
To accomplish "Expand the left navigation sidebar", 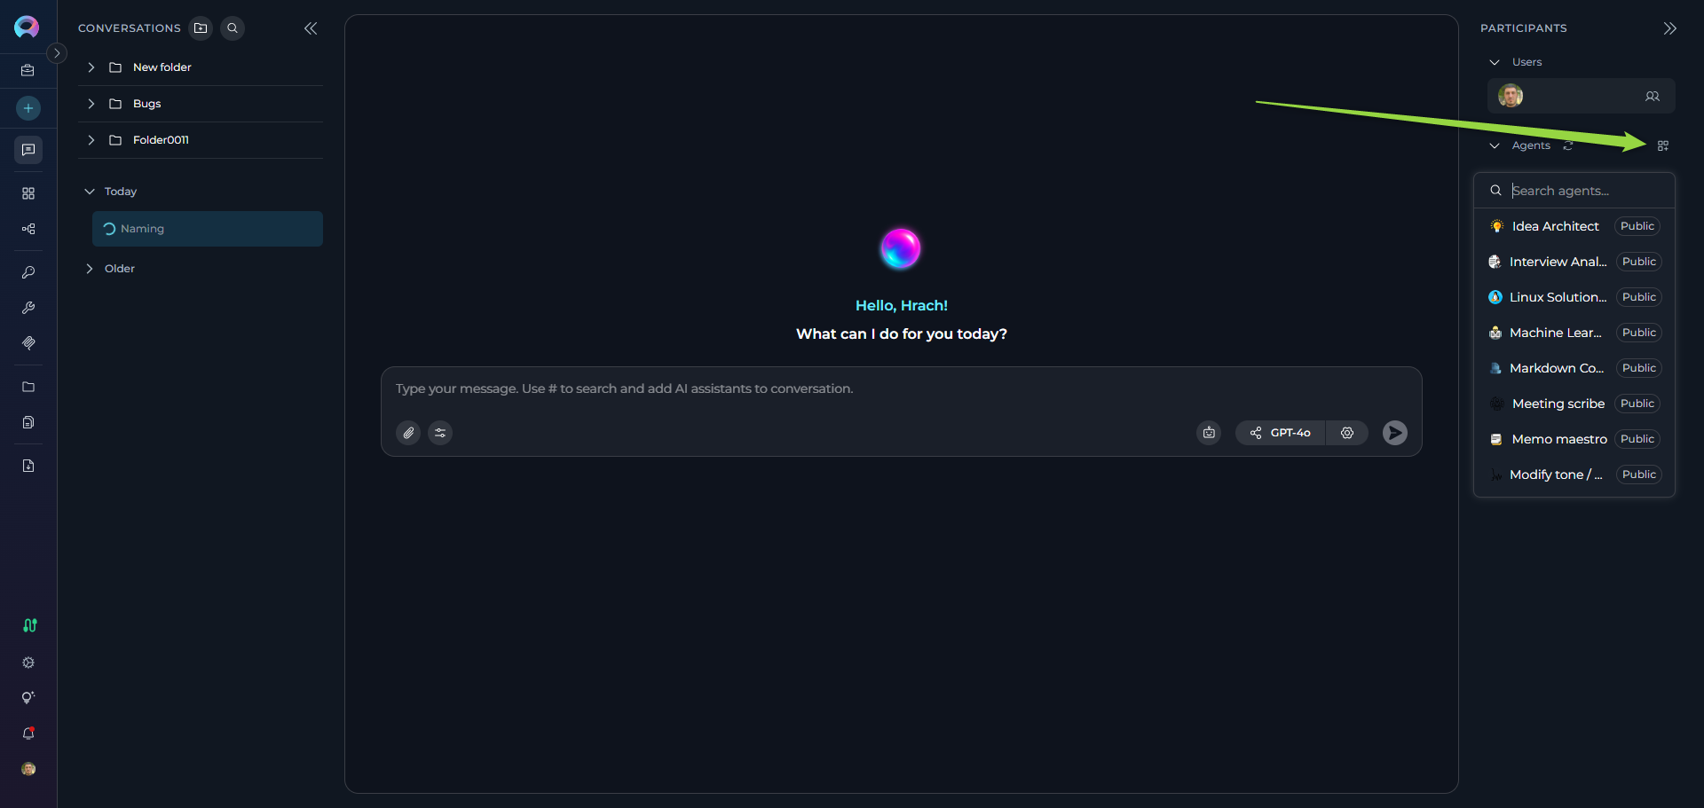I will tap(57, 53).
